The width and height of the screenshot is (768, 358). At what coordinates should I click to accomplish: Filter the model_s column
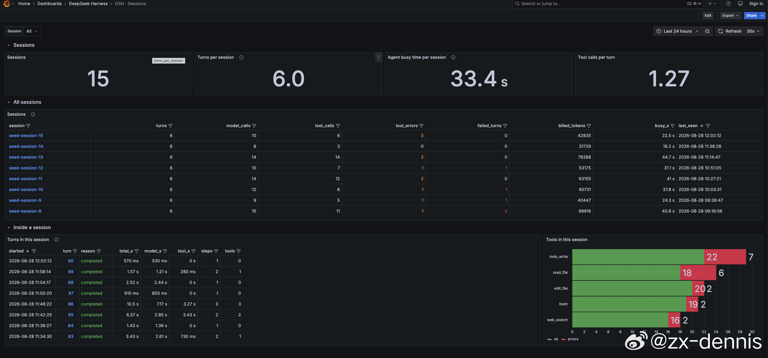tap(165, 251)
